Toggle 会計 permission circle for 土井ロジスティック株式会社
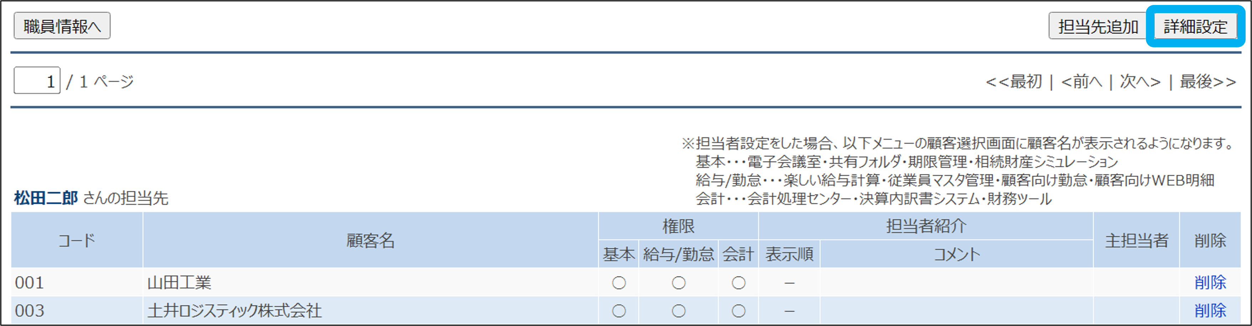This screenshot has width=1252, height=326. tap(738, 311)
